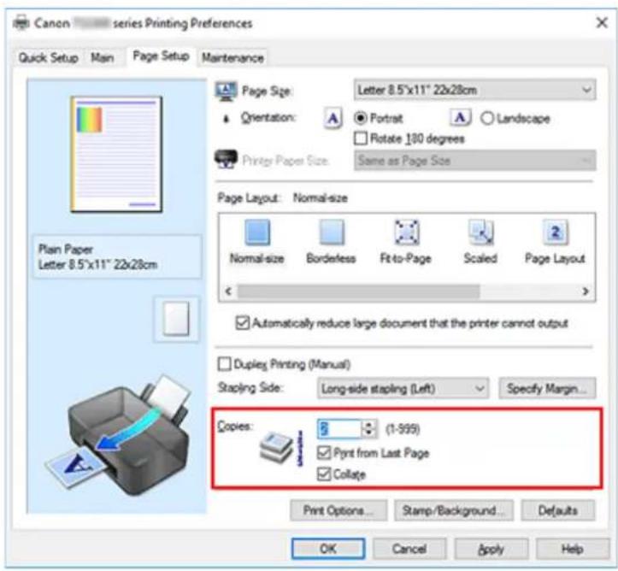618x571 pixels.
Task: Open Stamp/Background settings
Action: click(x=453, y=510)
